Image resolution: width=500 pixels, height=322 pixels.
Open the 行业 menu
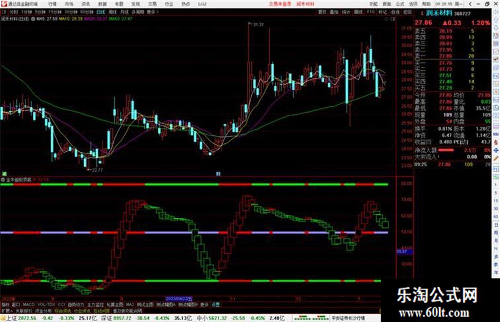(169, 4)
